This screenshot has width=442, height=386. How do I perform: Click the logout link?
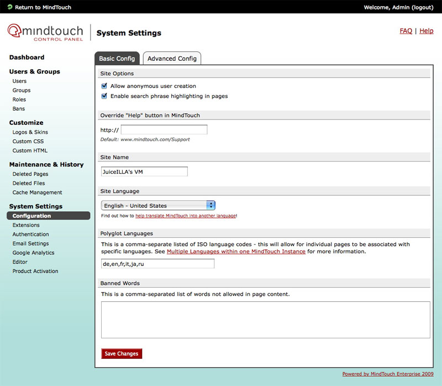click(423, 7)
